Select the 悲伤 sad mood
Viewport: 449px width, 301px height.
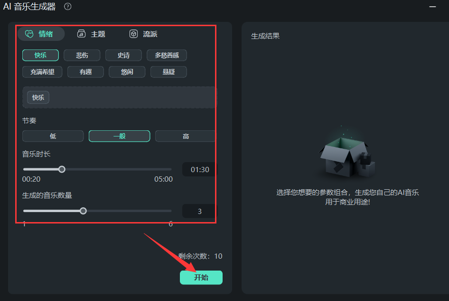pyautogui.click(x=82, y=55)
